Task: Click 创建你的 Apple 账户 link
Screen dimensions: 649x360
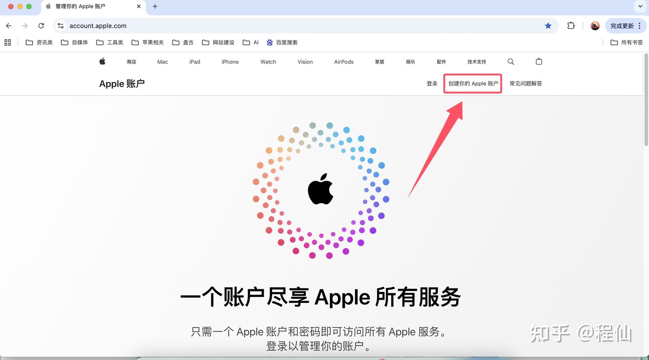Action: point(473,83)
